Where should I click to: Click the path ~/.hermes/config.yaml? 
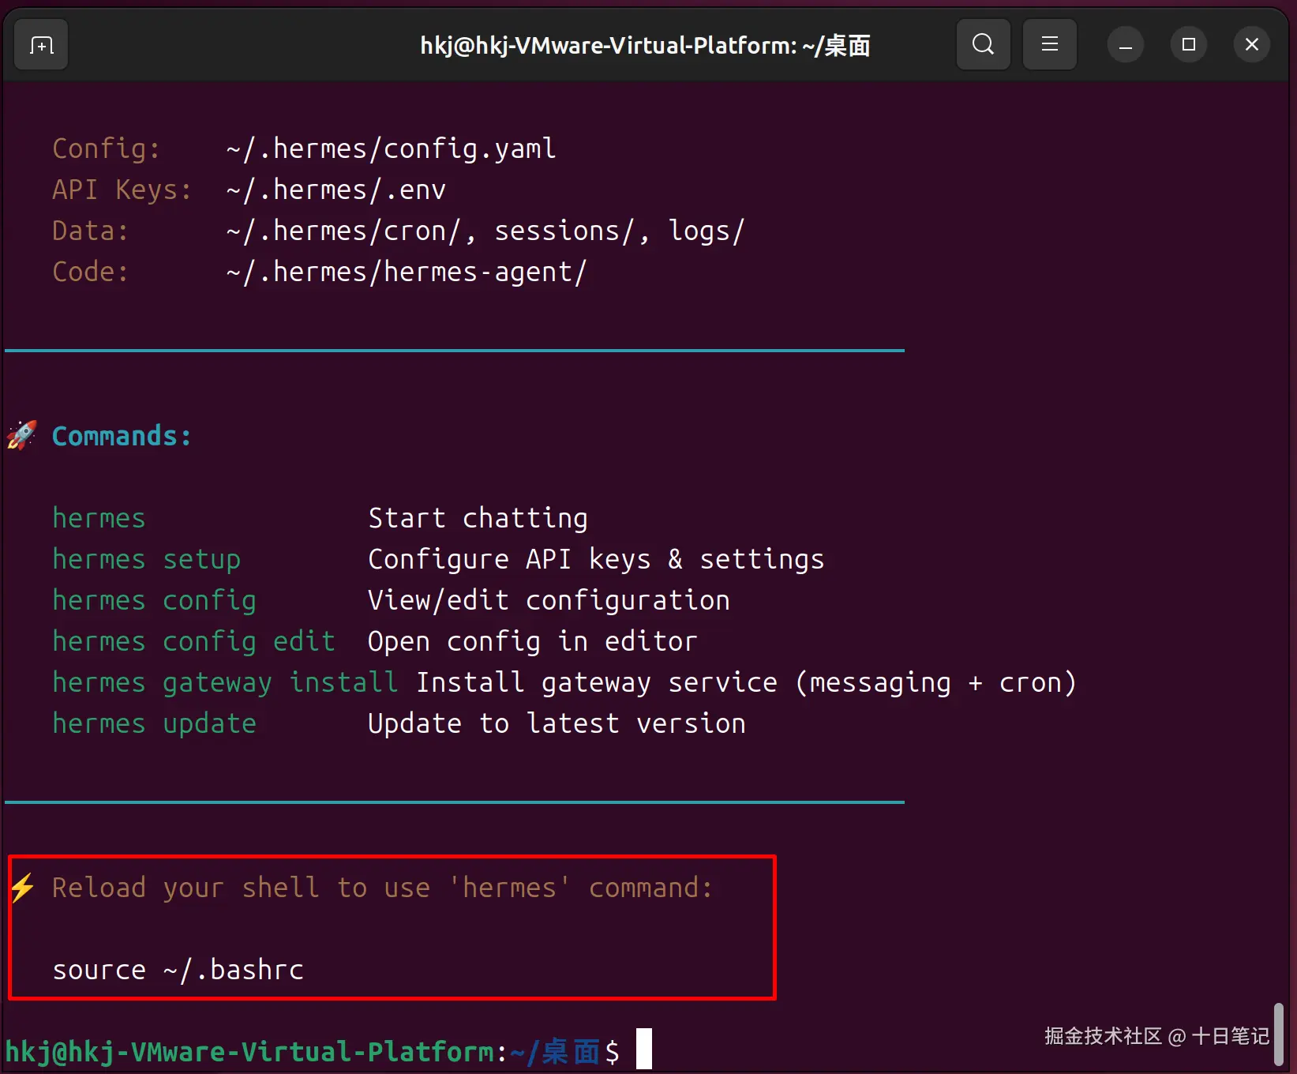pyautogui.click(x=392, y=148)
